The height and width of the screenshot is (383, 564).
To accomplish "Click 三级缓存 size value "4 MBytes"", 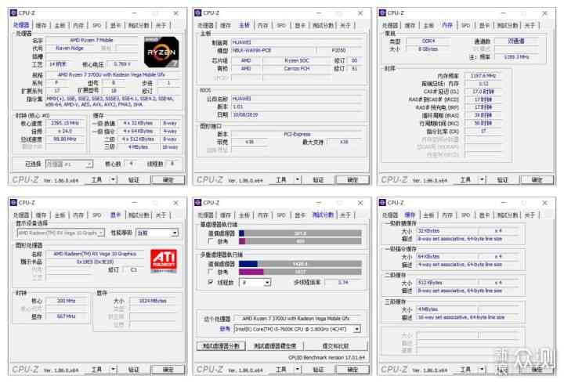I will (428, 309).
